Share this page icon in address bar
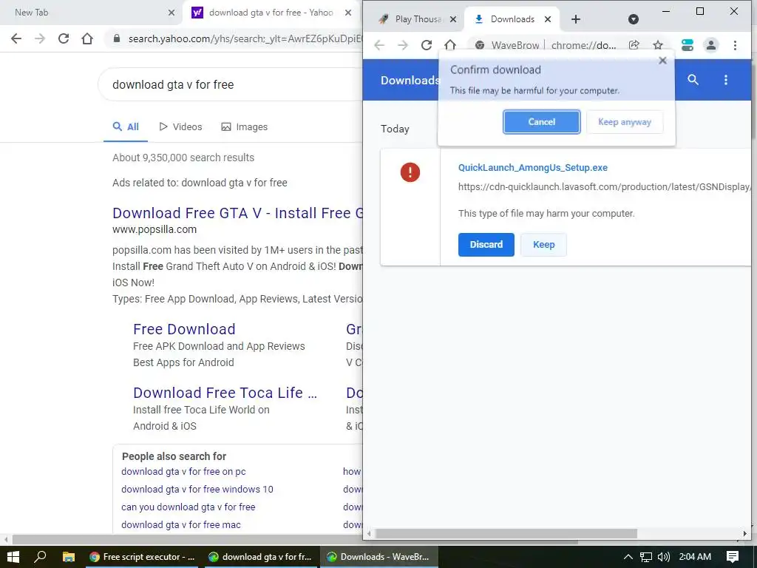 (x=634, y=45)
